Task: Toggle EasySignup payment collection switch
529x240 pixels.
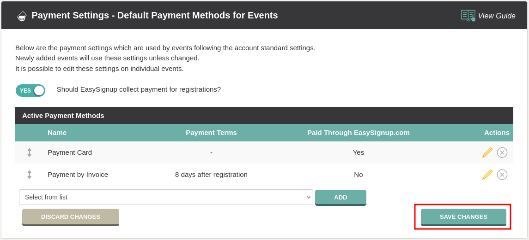Action: pos(30,91)
